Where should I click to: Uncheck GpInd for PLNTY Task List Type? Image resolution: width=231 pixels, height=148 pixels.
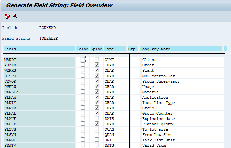click(x=97, y=102)
